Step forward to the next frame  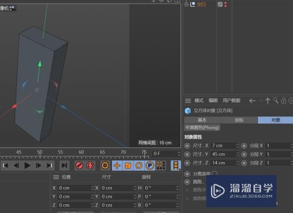pyautogui.click(x=39, y=166)
